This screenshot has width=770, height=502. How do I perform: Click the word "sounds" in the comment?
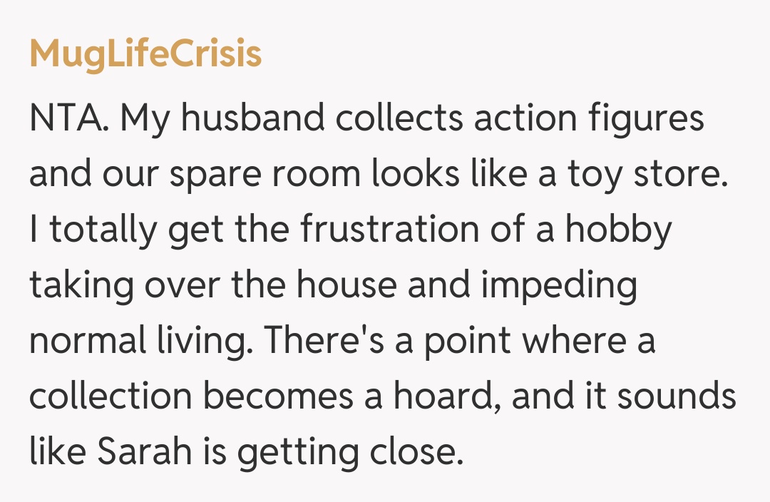tap(676, 398)
